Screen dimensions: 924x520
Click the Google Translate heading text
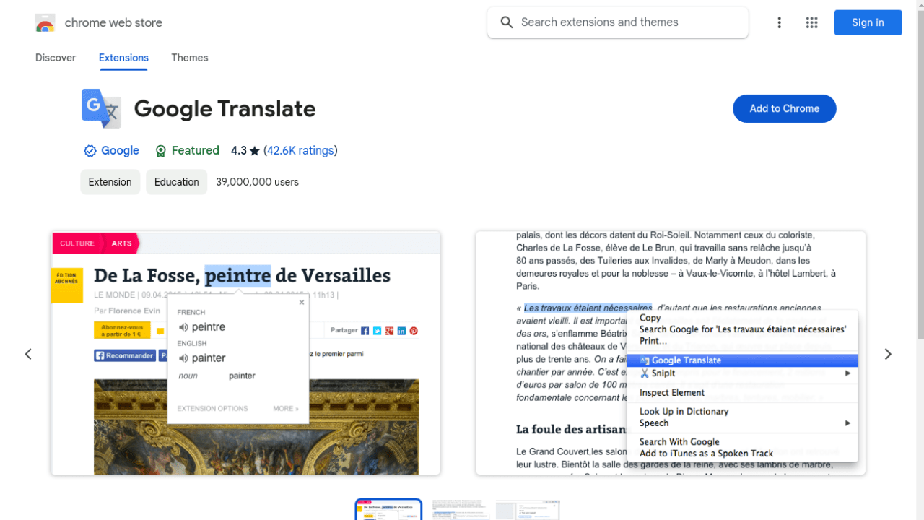point(225,108)
